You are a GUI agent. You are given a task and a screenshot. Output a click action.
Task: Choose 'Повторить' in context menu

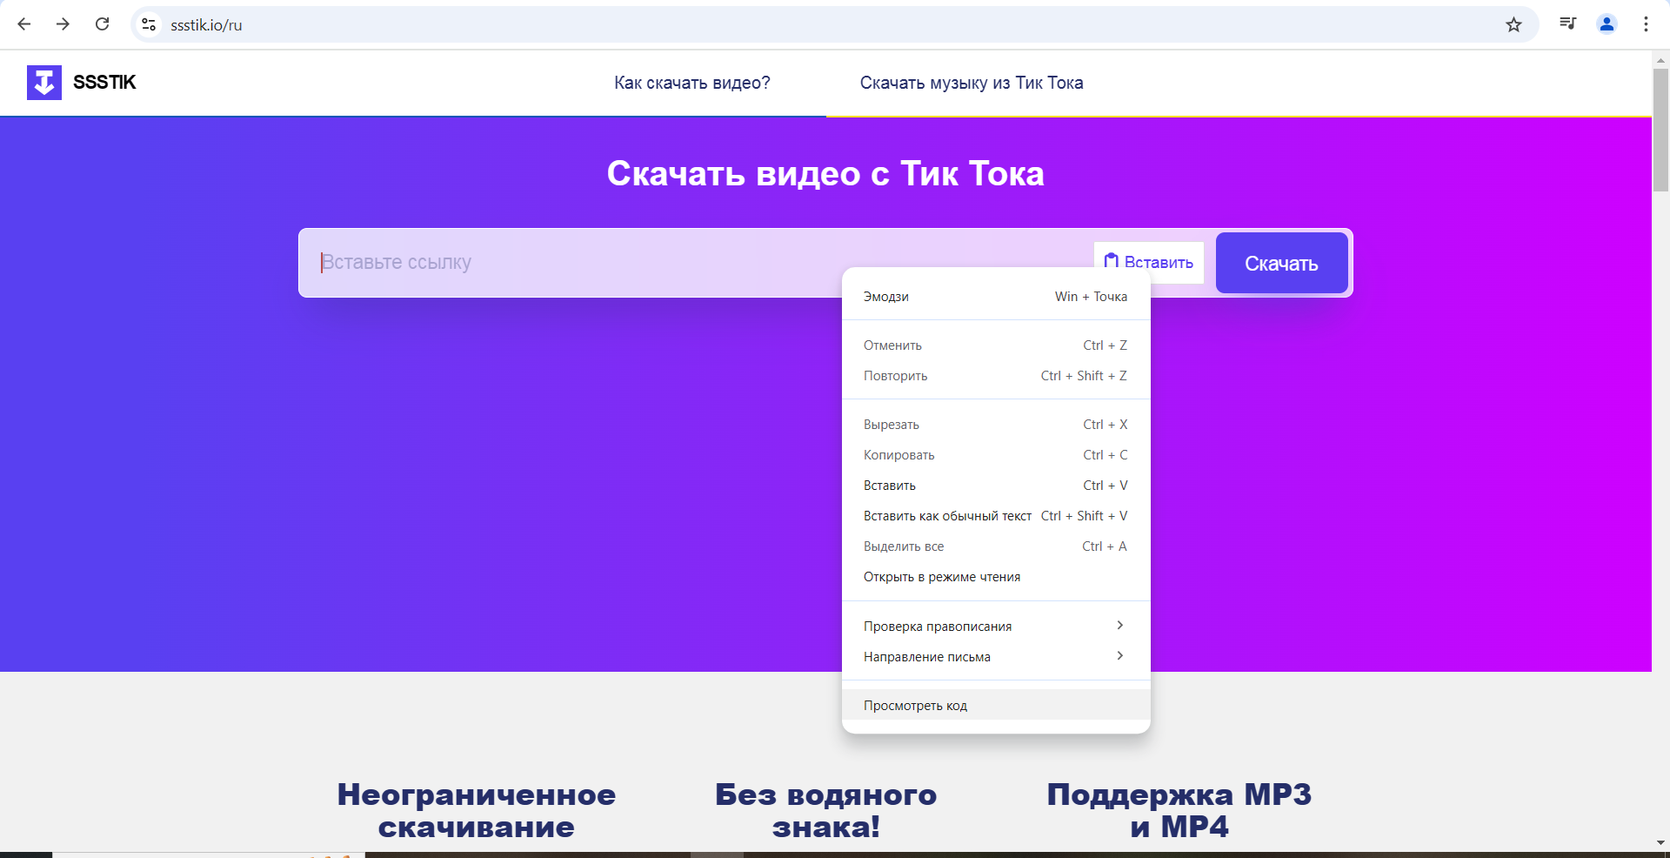click(x=996, y=376)
